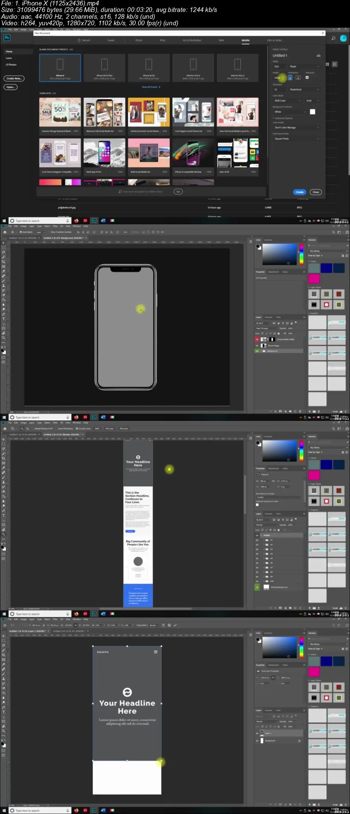This screenshot has width=350, height=814.
Task: Select the Type tool in long mobile page frame
Action: coord(3,515)
